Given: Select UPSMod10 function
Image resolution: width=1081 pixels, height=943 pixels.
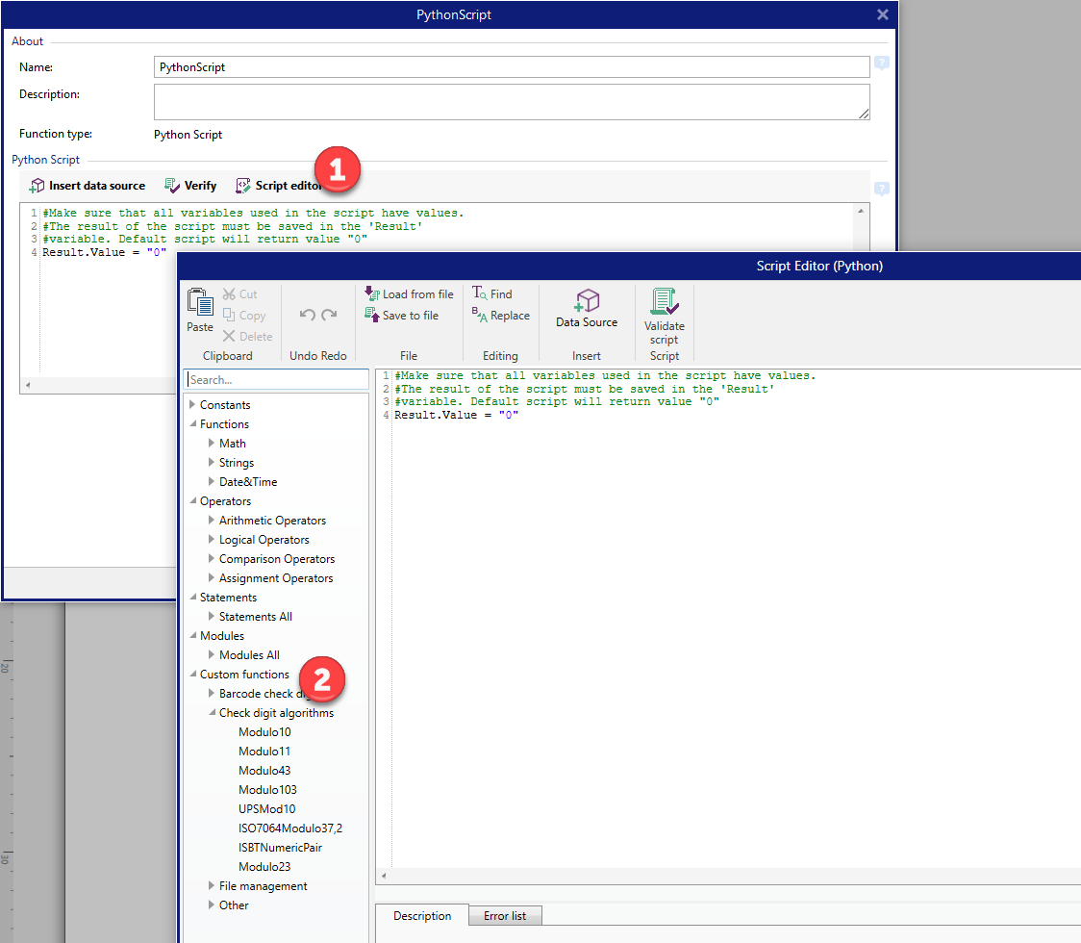Looking at the screenshot, I should 266,809.
